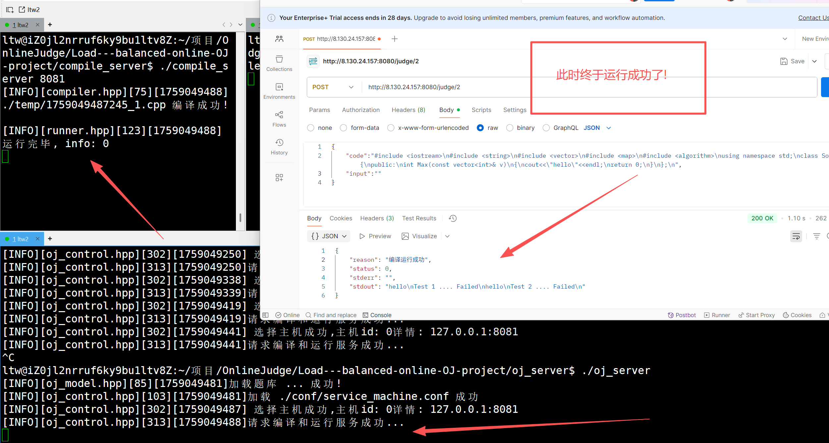Open Cookies manager in status bar

pyautogui.click(x=797, y=315)
